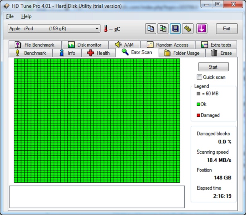Switch to the Disk monitor tab
This screenshot has width=246, height=215.
pos(85,45)
